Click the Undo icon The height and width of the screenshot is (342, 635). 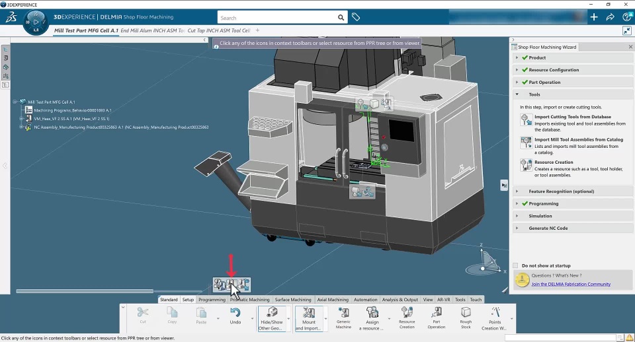pyautogui.click(x=235, y=313)
